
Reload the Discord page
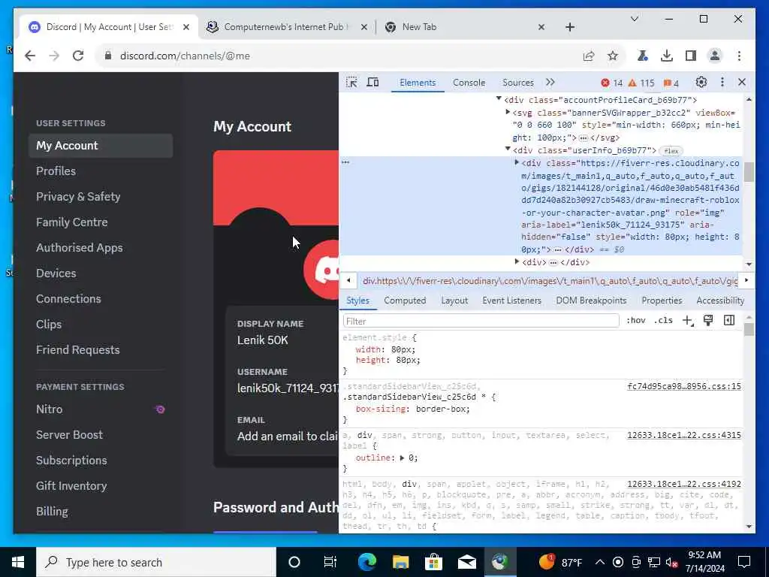78,56
